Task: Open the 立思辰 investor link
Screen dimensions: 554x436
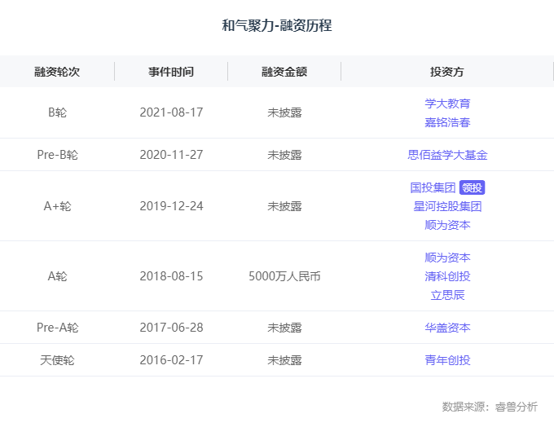Action: click(447, 295)
